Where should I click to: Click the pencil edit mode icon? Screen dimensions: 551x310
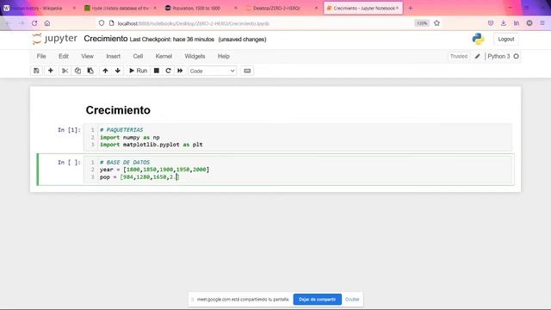[478, 56]
